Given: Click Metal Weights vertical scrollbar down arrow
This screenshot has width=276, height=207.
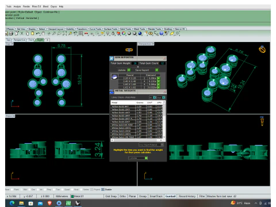Looking at the screenshot, I should tap(164, 137).
